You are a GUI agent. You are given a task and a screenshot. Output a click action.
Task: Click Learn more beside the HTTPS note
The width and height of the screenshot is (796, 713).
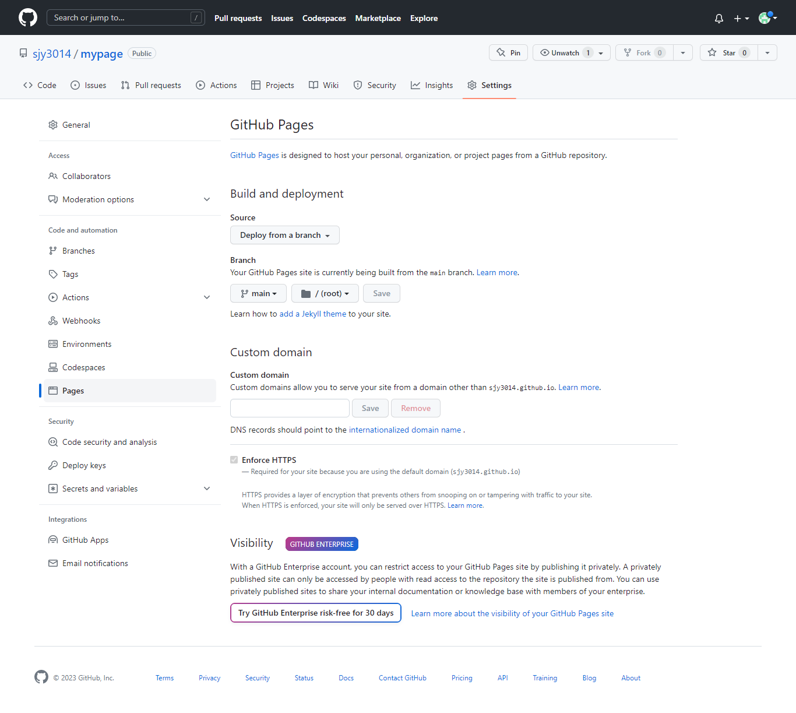pyautogui.click(x=465, y=505)
